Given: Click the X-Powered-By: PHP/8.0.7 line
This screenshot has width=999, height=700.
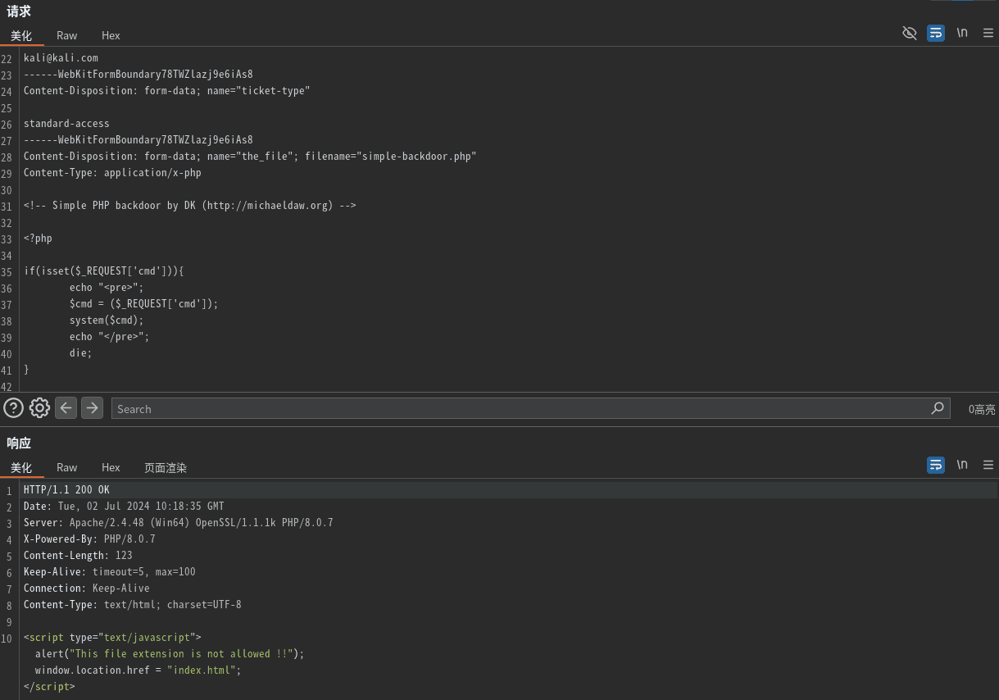Looking at the screenshot, I should tap(89, 539).
